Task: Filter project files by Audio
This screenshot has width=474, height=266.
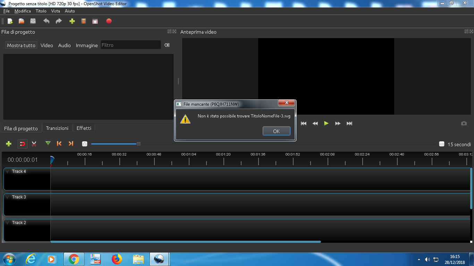Action: [x=65, y=45]
